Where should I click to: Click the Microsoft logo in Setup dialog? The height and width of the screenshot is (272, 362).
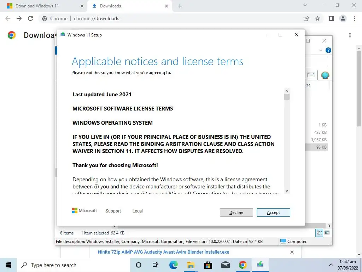[84, 211]
